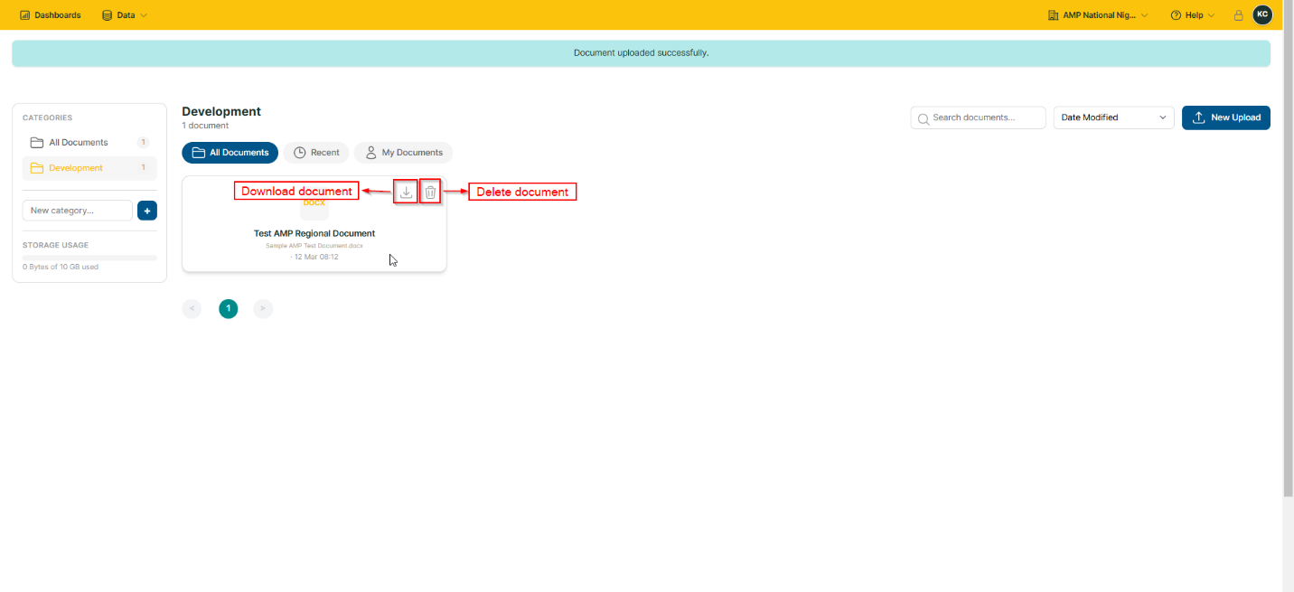Screen dimensions: 1294x592
Task: Open the lock icon in header
Action: [x=1239, y=15]
